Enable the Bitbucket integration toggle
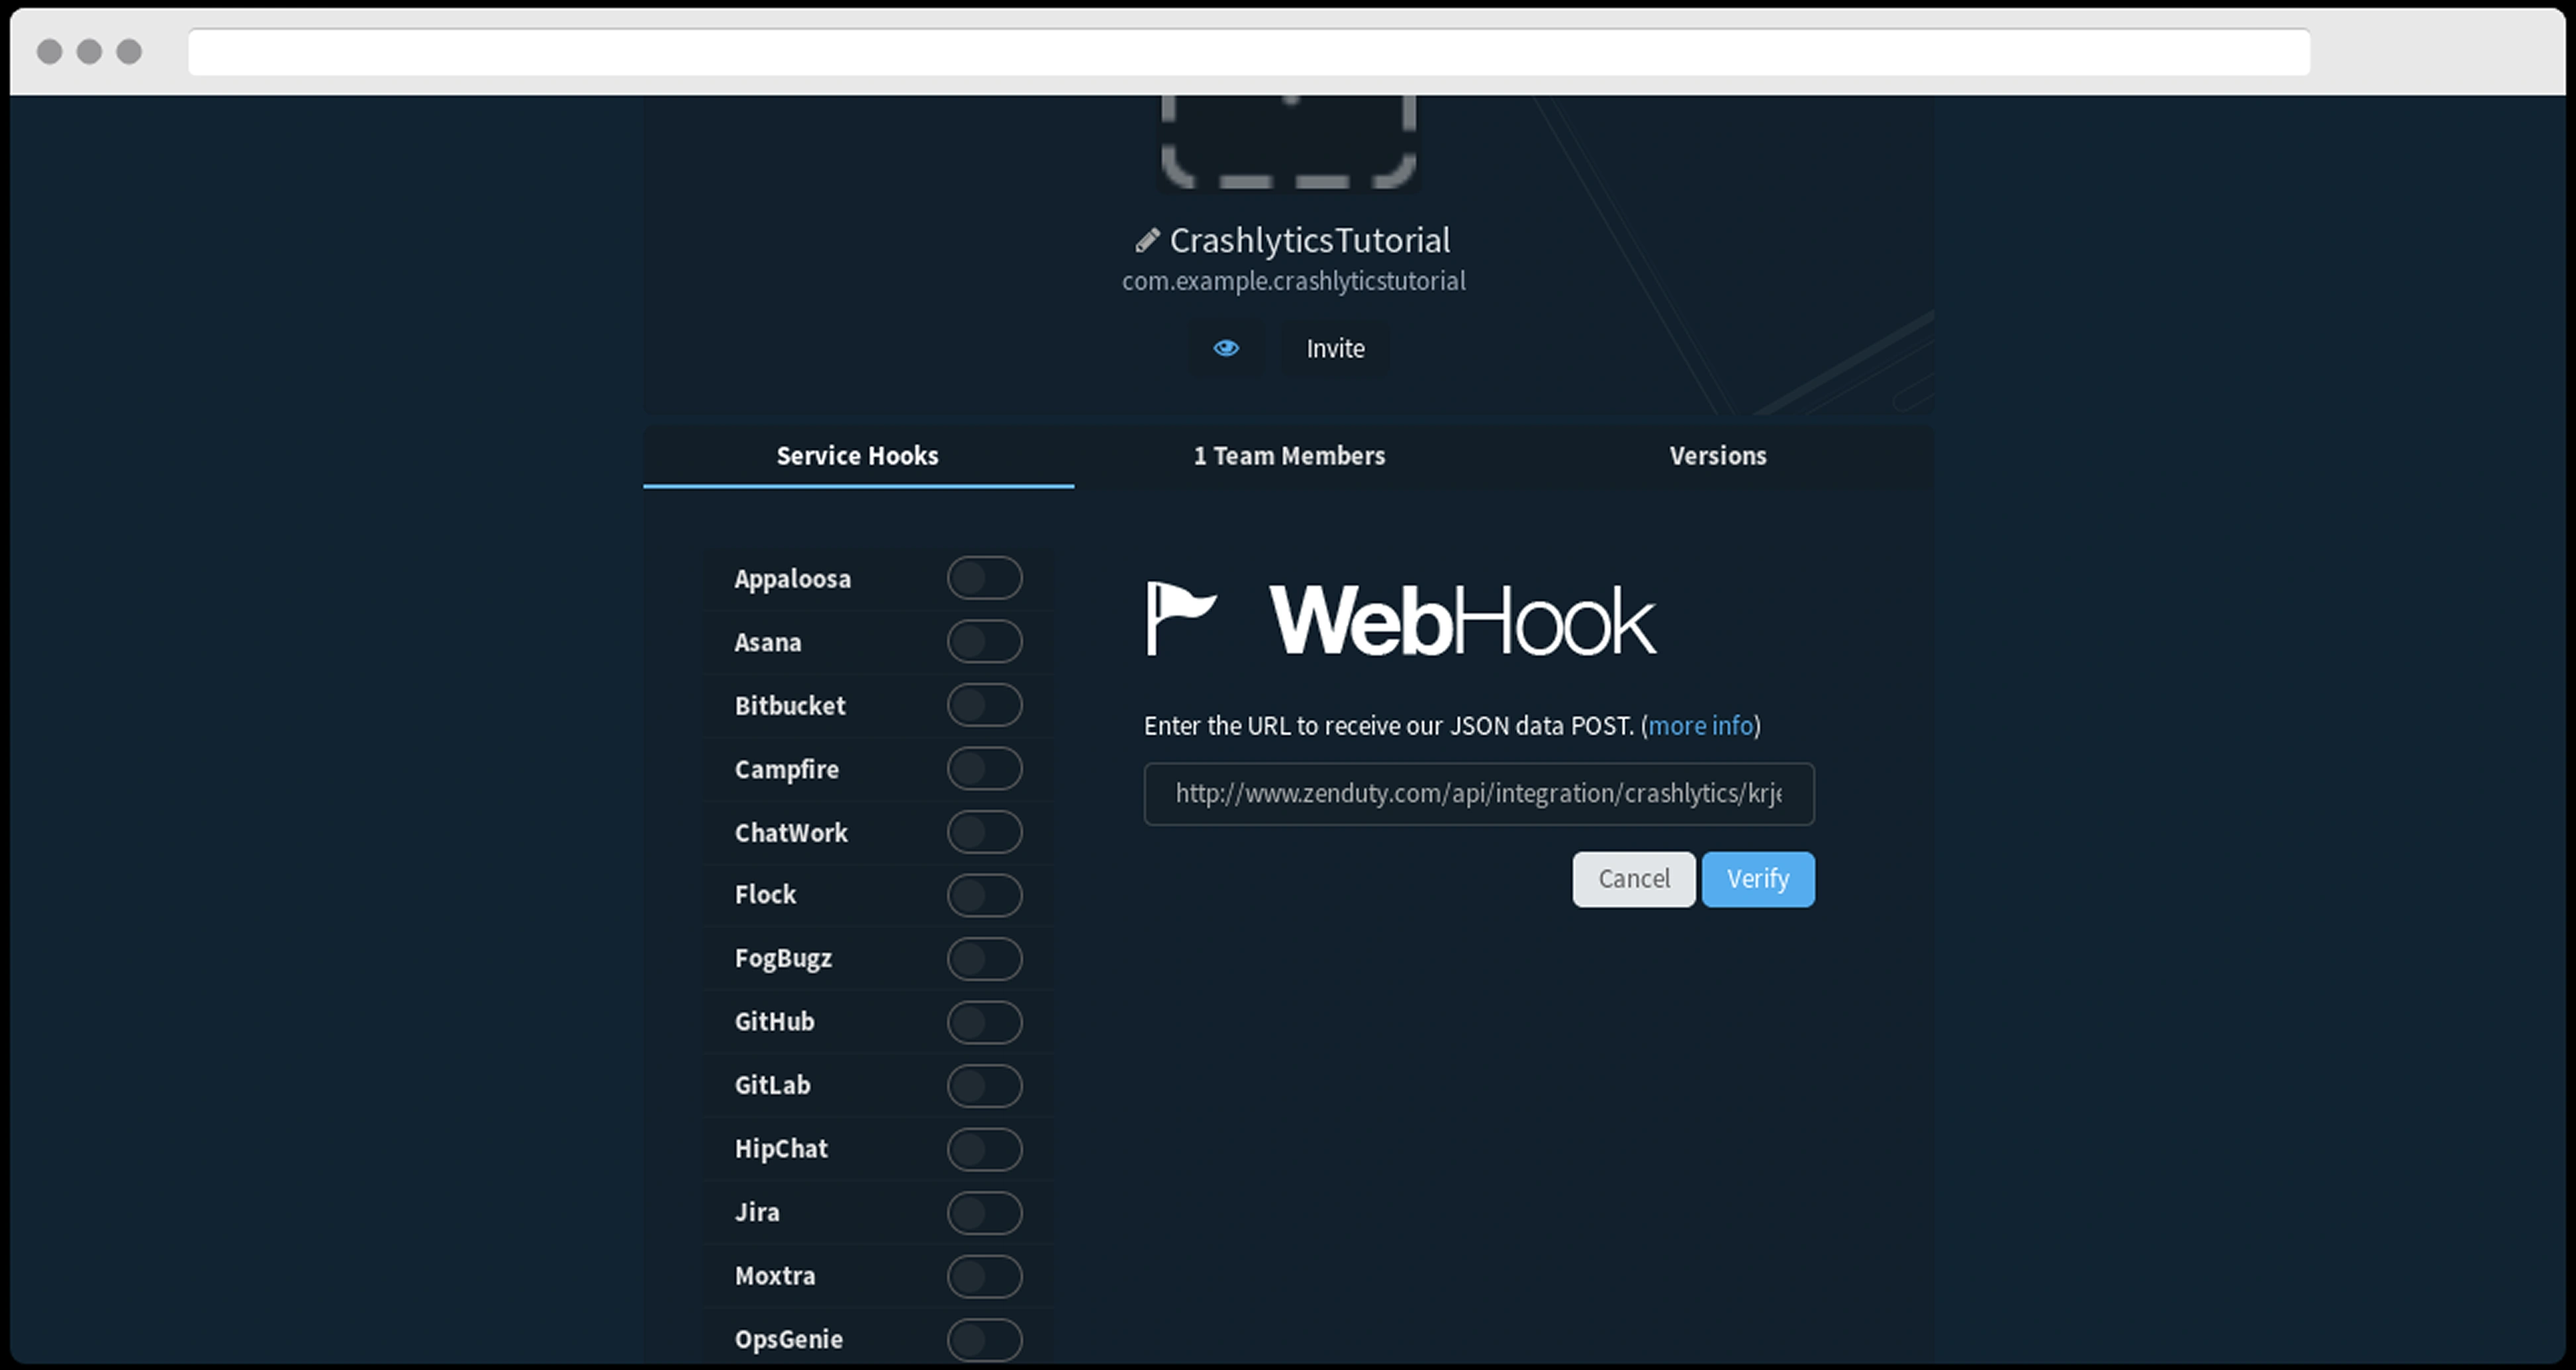 pyautogui.click(x=984, y=705)
